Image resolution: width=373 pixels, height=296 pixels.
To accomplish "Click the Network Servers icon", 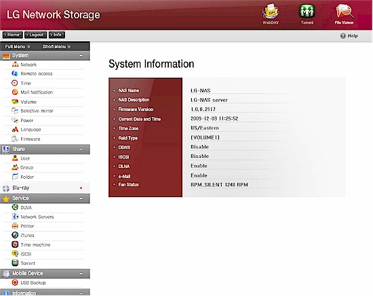I will click(x=15, y=217).
